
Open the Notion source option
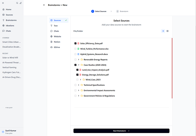(57, 42)
